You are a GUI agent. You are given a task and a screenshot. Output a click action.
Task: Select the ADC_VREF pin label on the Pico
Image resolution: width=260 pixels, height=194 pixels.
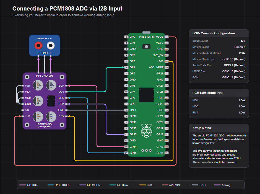pyautogui.click(x=156, y=67)
